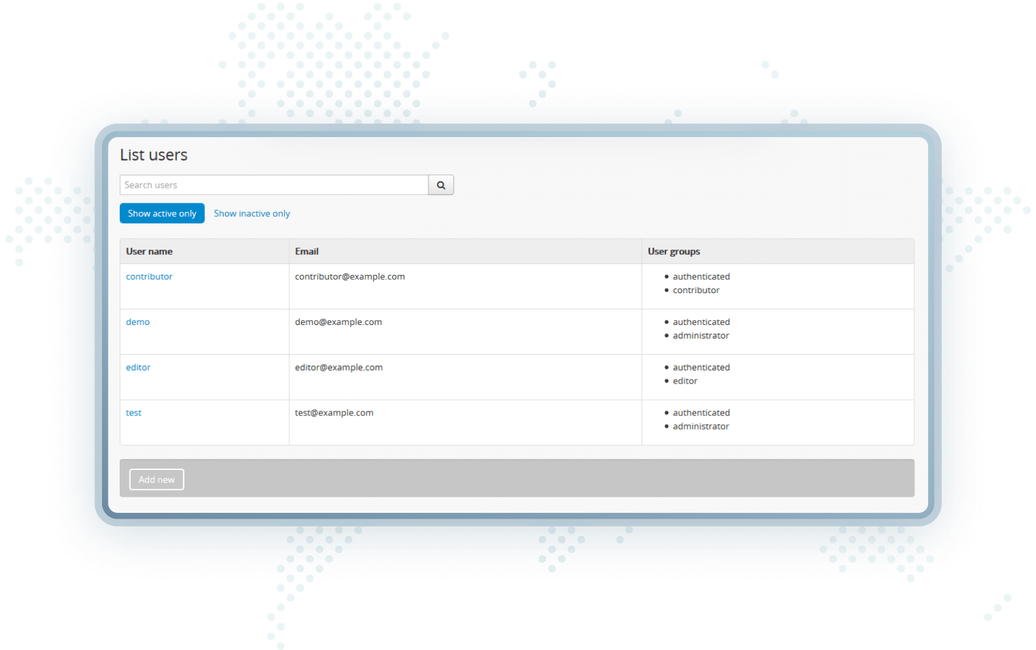Focus the Search users input field
Viewport: 1036px width, 650px height.
274,185
